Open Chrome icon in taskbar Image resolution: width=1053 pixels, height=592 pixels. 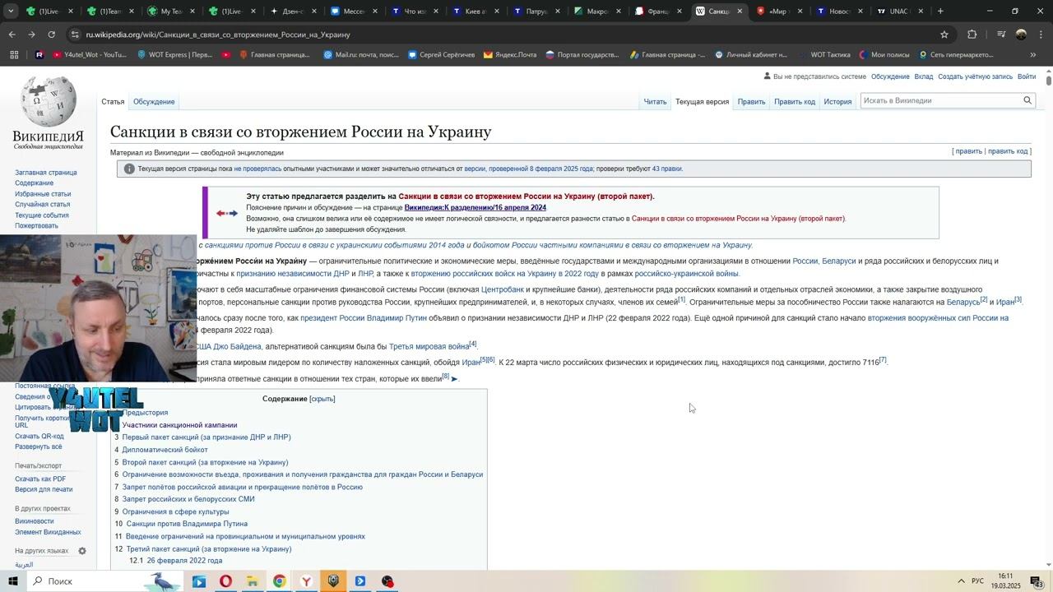(x=280, y=581)
